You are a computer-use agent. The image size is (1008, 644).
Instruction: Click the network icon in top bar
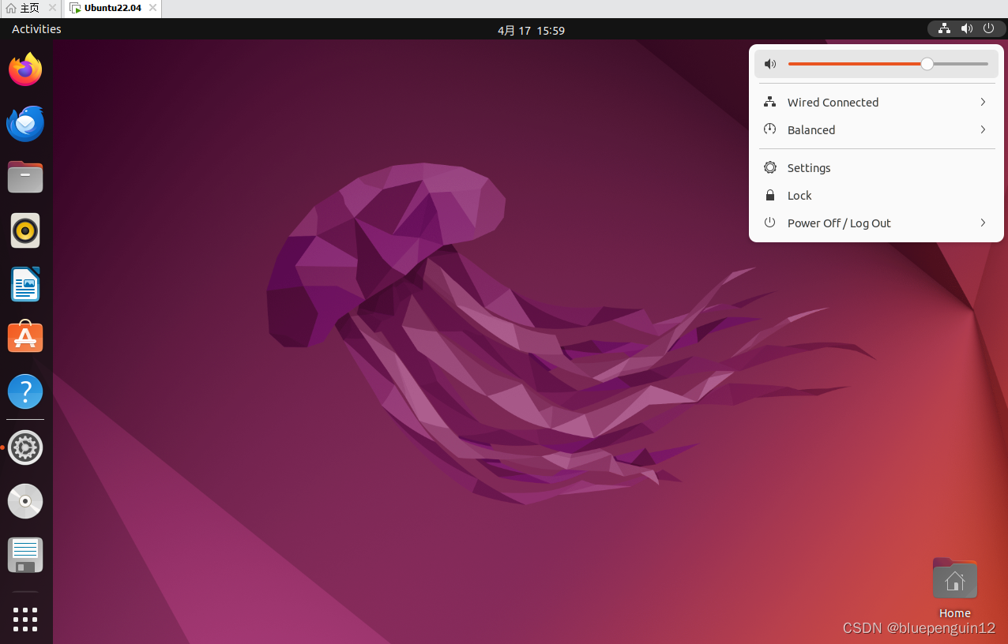click(x=944, y=28)
